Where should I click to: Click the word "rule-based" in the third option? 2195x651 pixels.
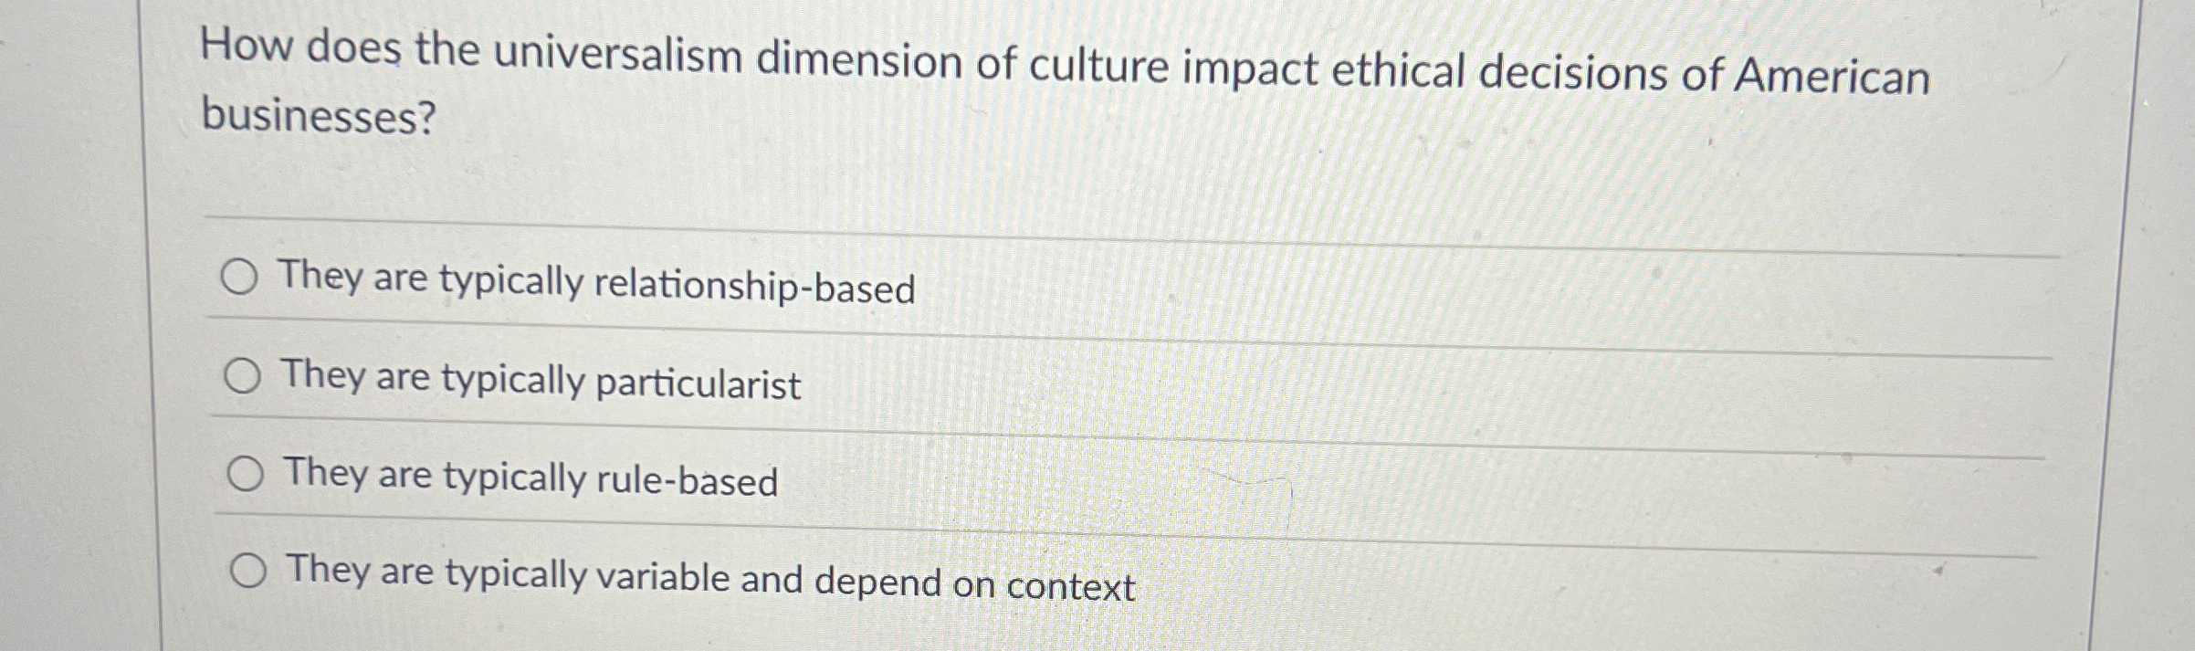pyautogui.click(x=687, y=481)
